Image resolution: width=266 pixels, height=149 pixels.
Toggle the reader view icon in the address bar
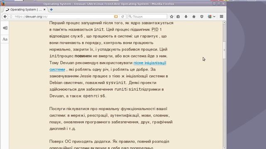pos(116,17)
